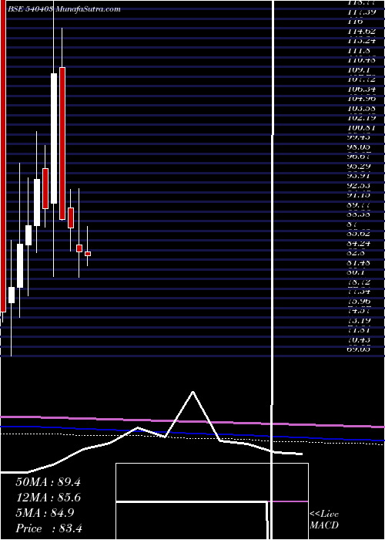Click the tallest white candlestick body
The width and height of the screenshot is (385, 540).
pos(54,138)
